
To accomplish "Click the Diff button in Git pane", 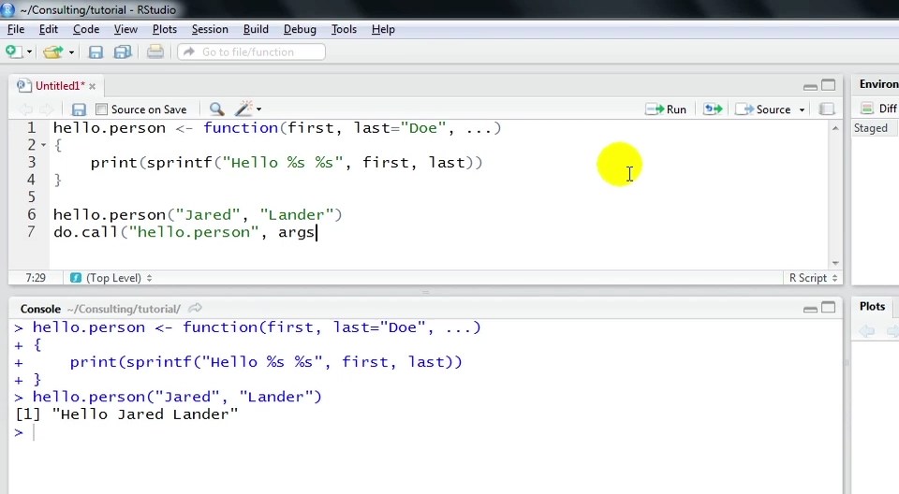I will pos(879,109).
